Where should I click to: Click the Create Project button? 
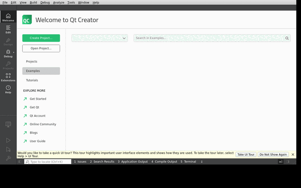(41, 38)
